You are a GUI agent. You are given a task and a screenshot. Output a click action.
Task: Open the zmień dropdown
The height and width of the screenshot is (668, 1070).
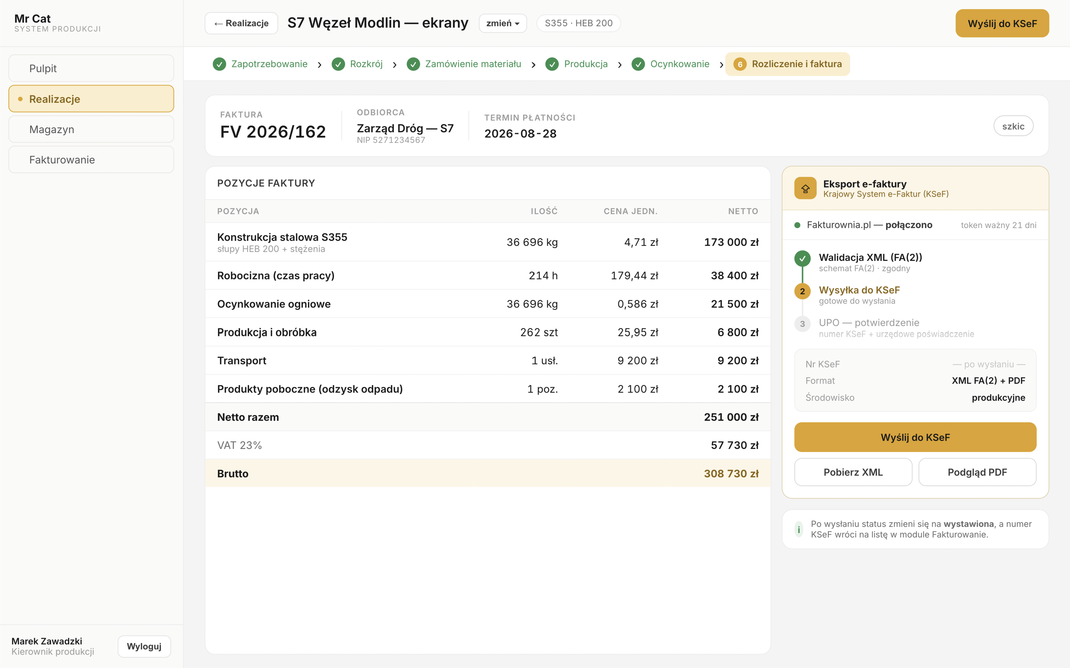(503, 23)
